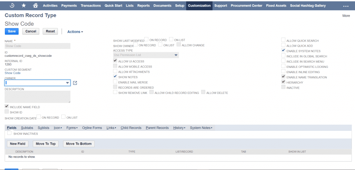This screenshot has height=170, width=355.
Task: Toggle the Show Notes checkbox
Action: 115,77
